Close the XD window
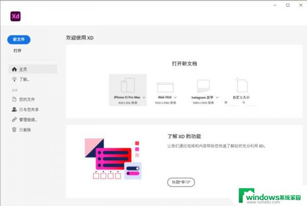The width and height of the screenshot is (307, 206). [301, 5]
